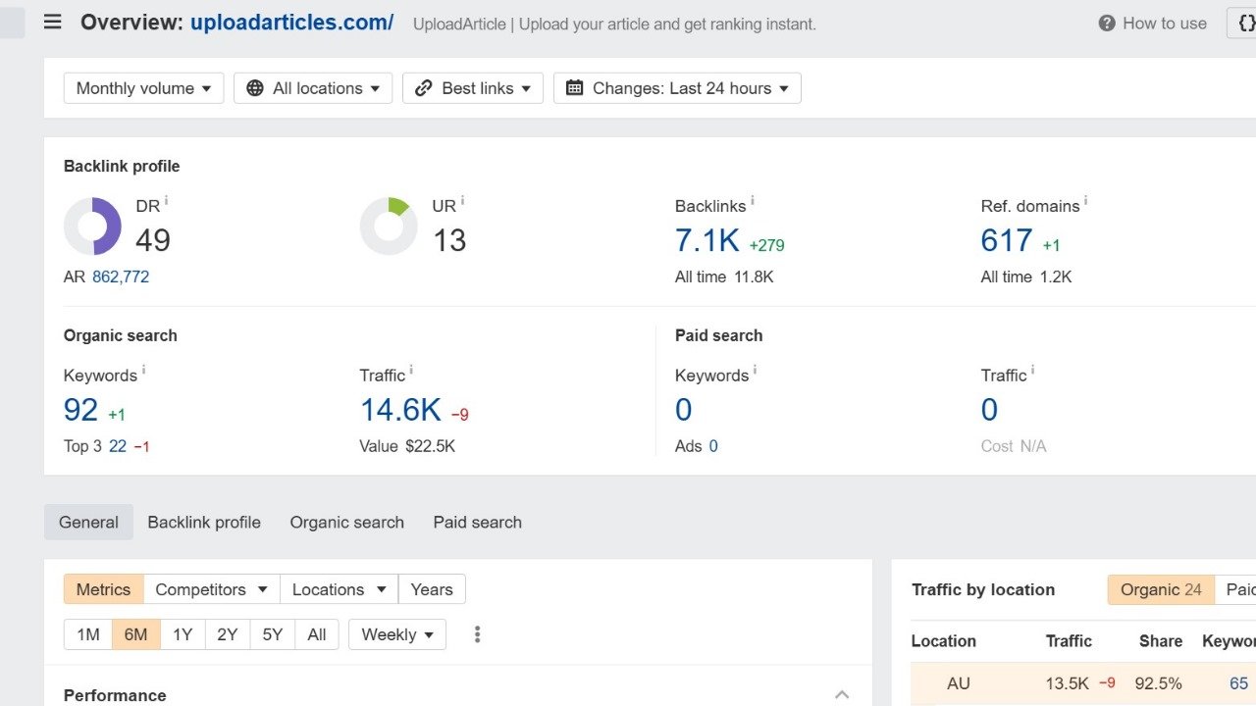Click the DR donut chart
Viewport: 1256px width, 706px height.
pos(92,226)
